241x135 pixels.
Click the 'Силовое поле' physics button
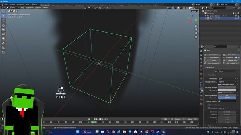coord(212,55)
